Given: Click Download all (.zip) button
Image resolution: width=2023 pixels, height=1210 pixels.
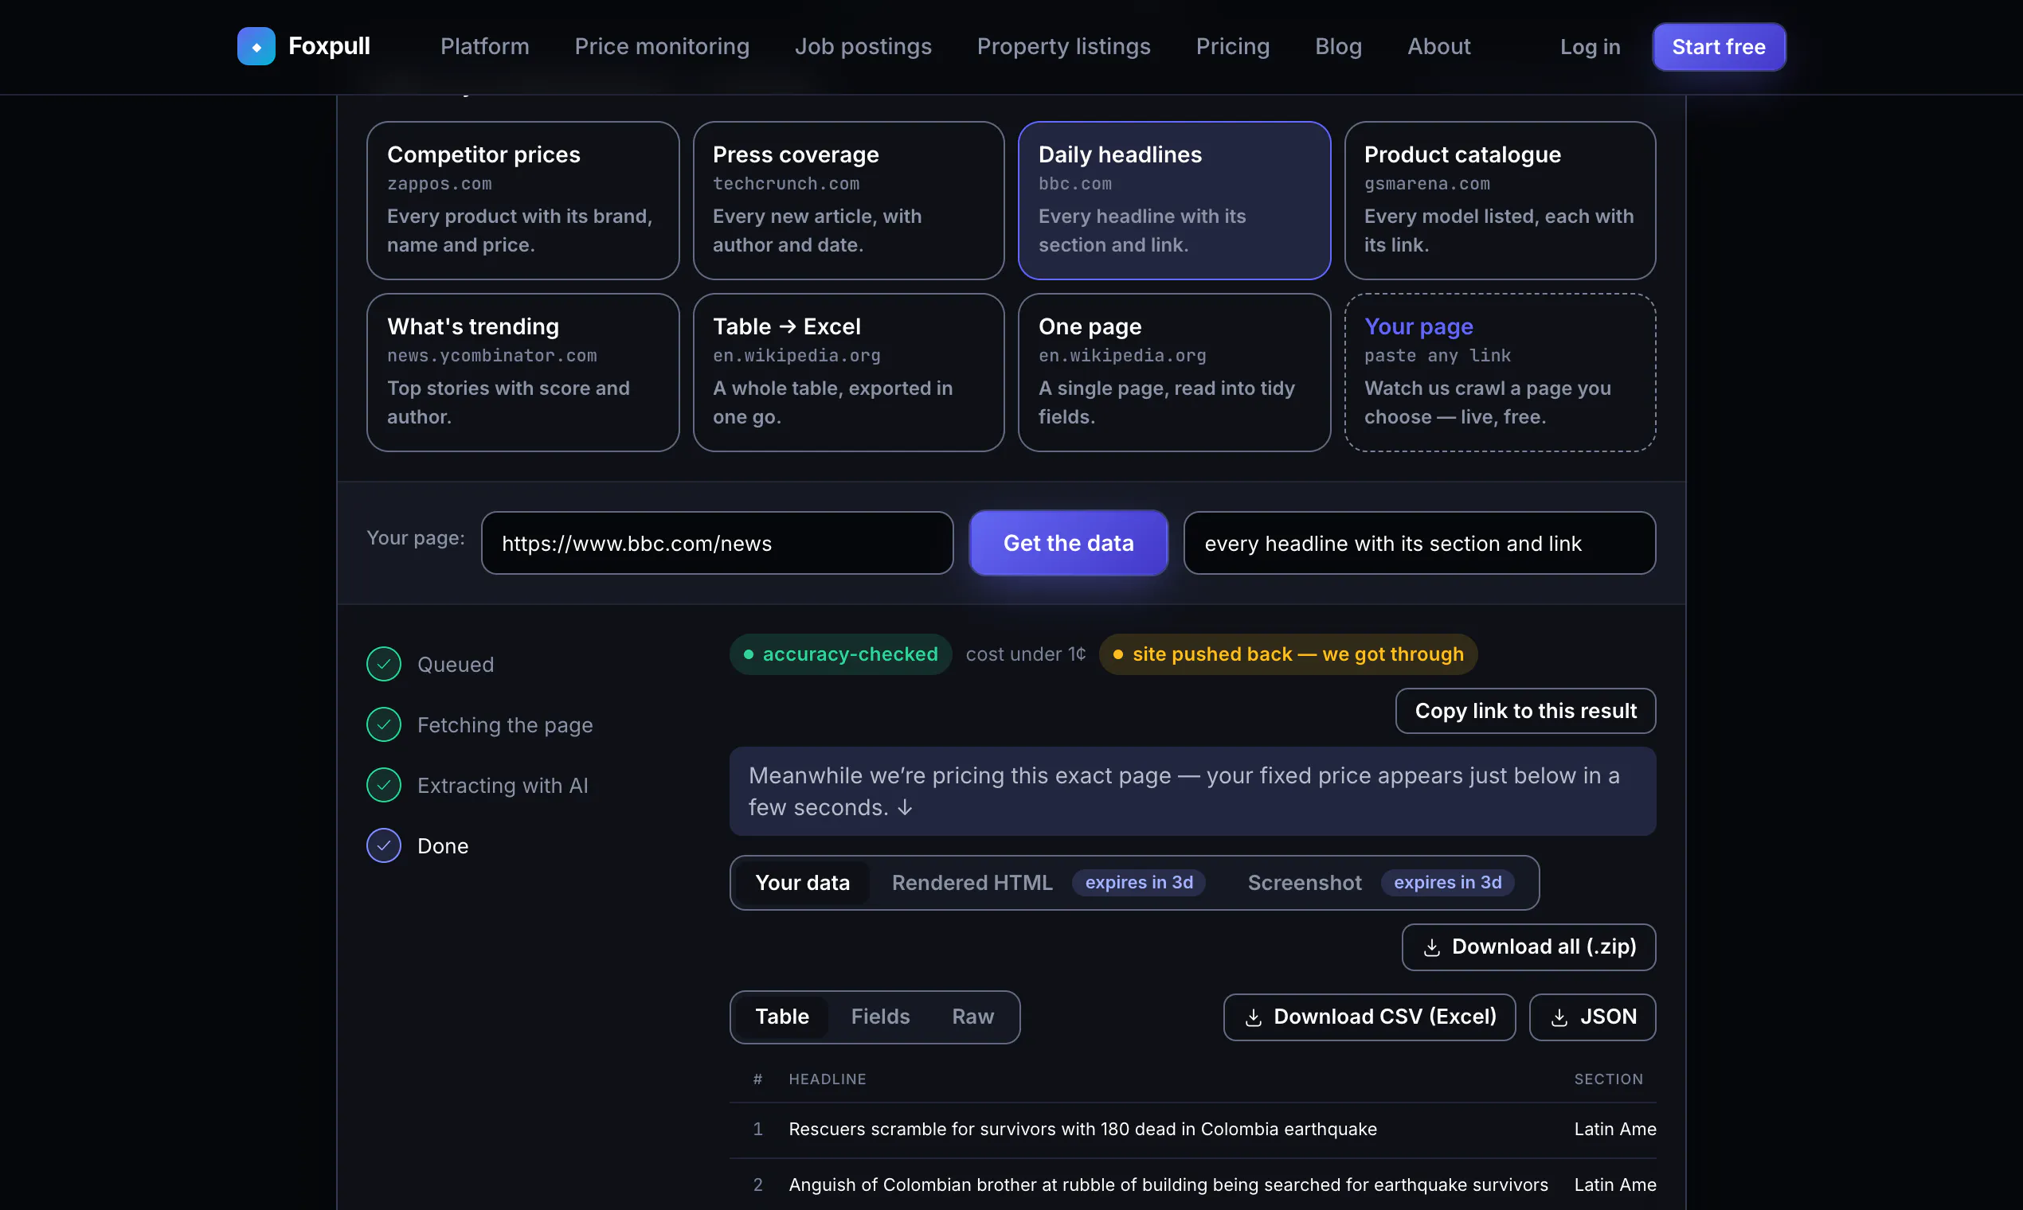Looking at the screenshot, I should coord(1528,947).
